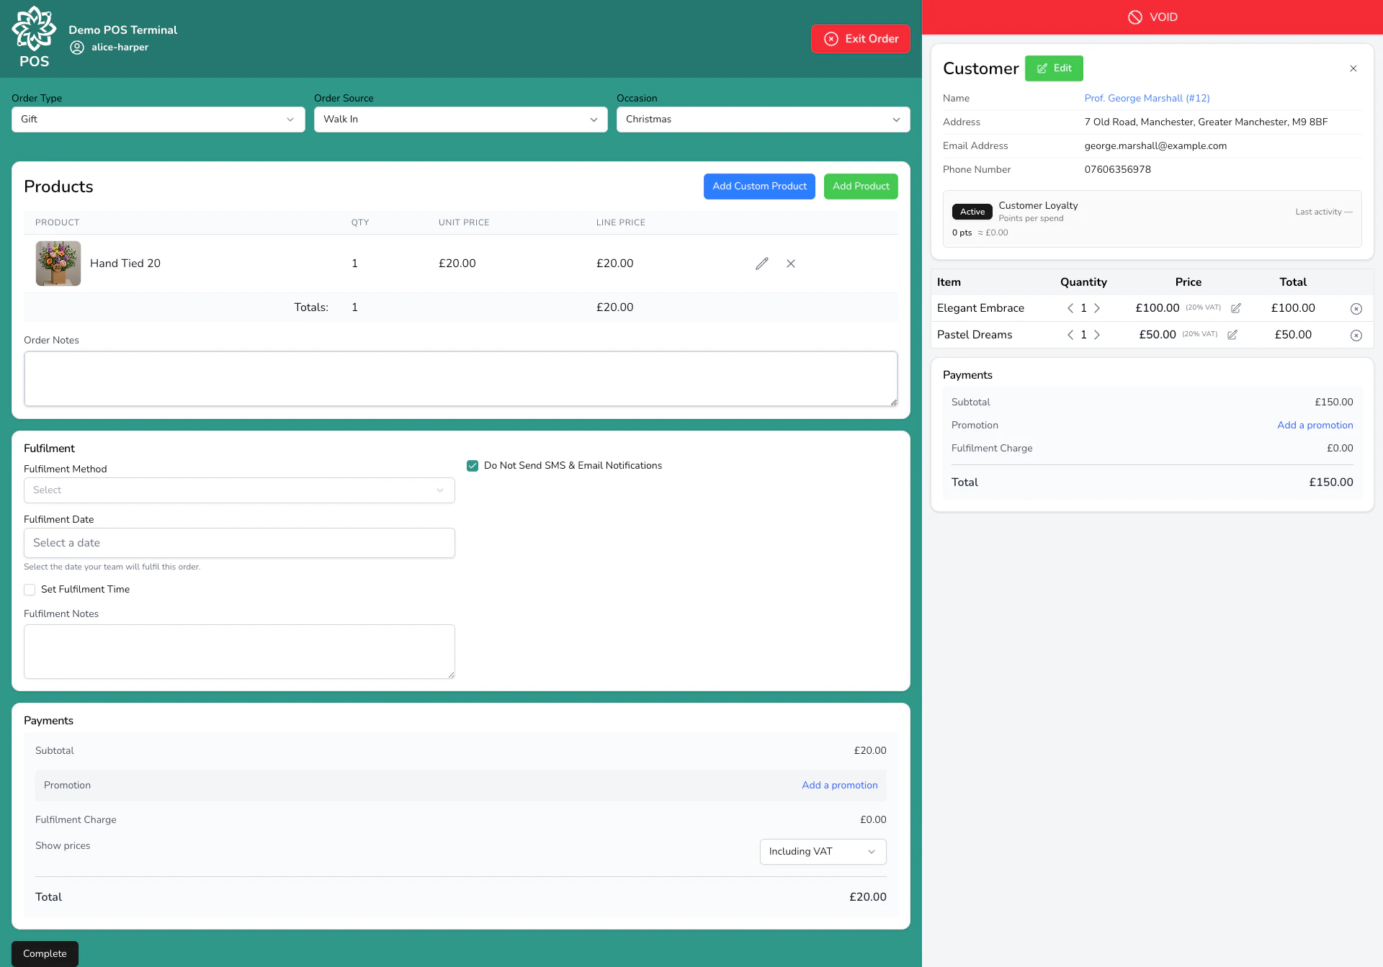Edit the Hand Tied 20 line item
Screen dimensions: 1383x967
762,264
